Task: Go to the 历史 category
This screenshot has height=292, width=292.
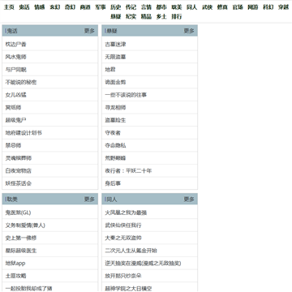Action: (x=115, y=7)
